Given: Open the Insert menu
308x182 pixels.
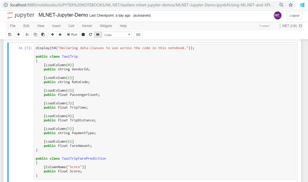Looking at the screenshot, I should tap(57, 26).
